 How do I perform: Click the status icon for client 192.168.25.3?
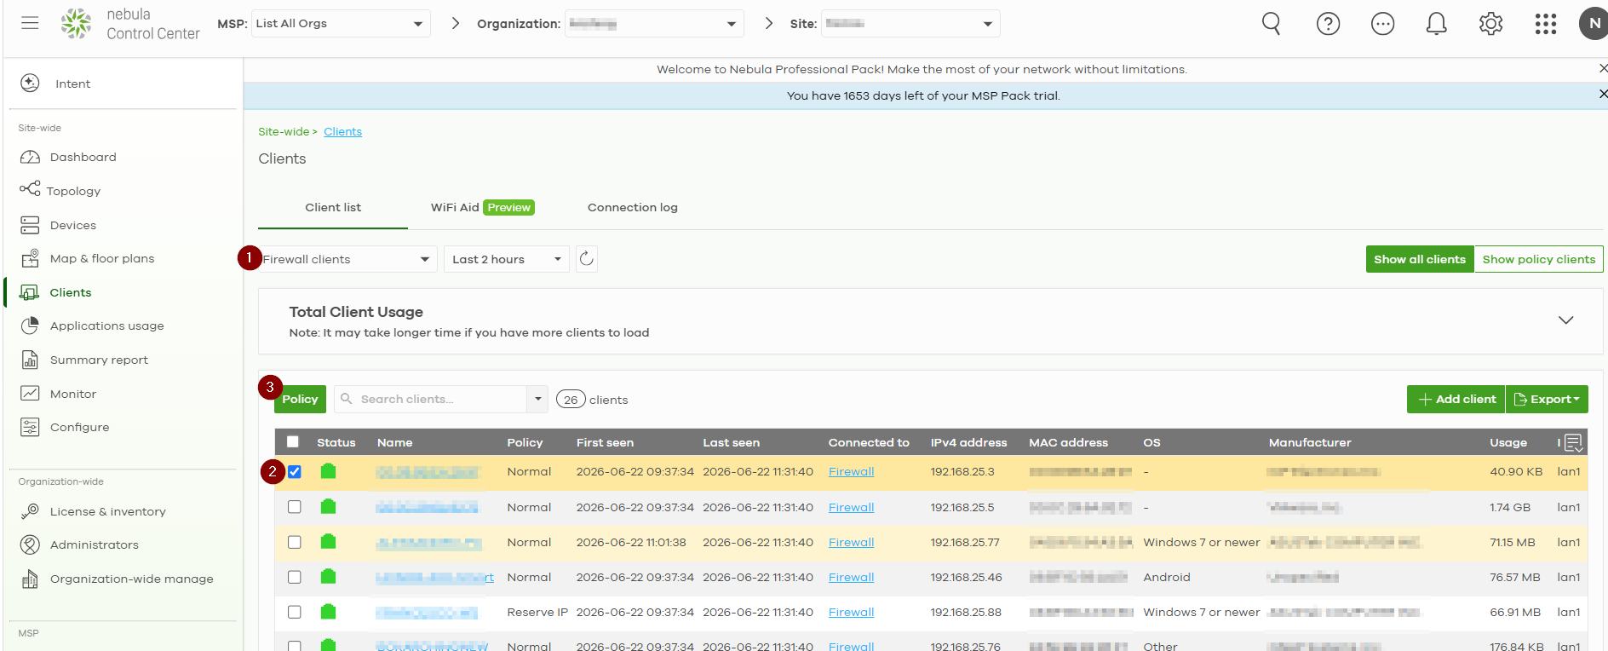[328, 471]
